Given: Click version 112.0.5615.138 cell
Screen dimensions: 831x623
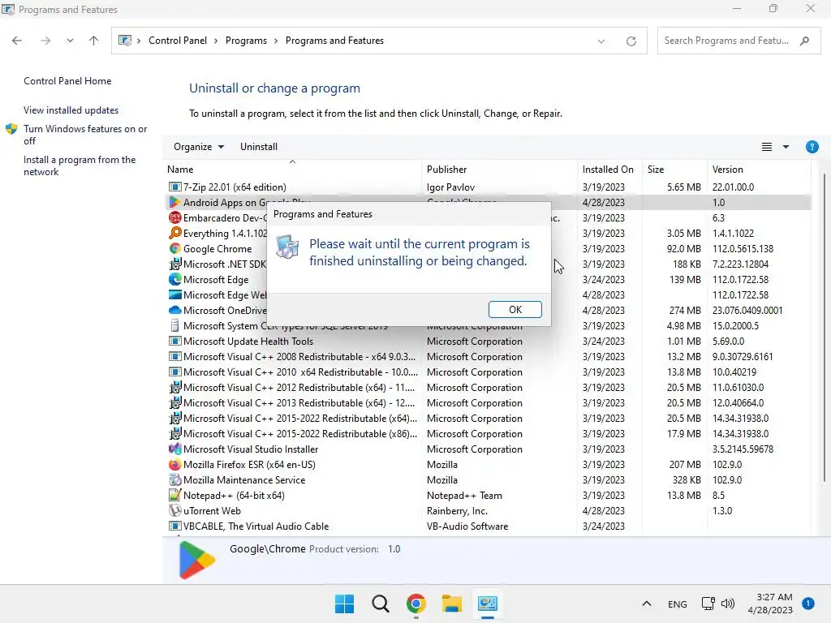Looking at the screenshot, I should [743, 248].
